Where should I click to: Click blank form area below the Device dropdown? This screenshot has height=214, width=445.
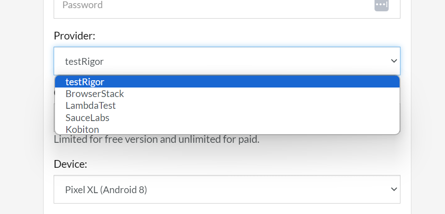pyautogui.click(x=226, y=209)
